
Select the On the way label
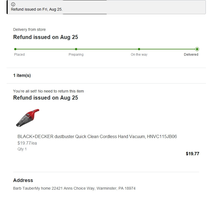point(139,55)
